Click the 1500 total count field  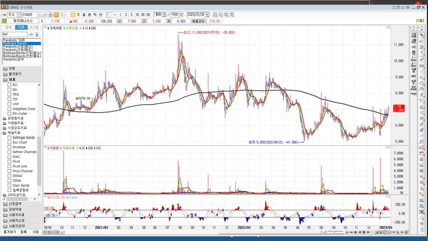pyautogui.click(x=175, y=14)
